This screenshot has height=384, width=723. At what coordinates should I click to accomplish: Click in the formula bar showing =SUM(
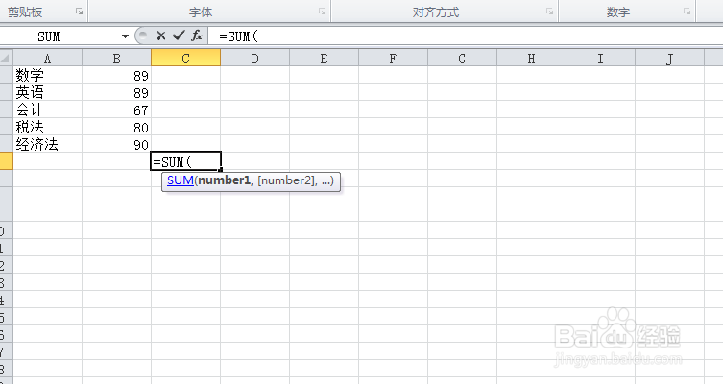[465, 36]
